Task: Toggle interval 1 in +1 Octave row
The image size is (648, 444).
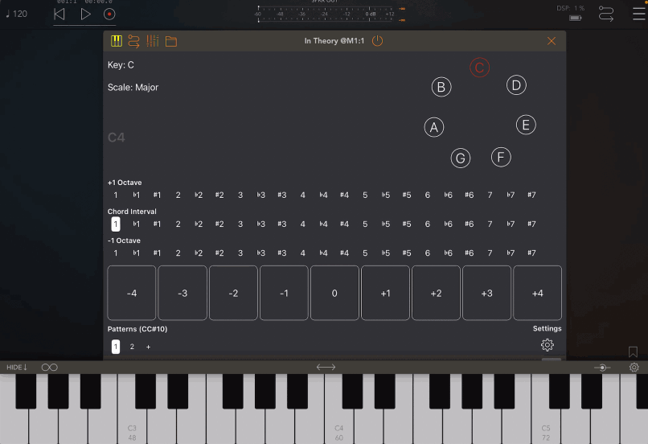Action: pyautogui.click(x=116, y=195)
